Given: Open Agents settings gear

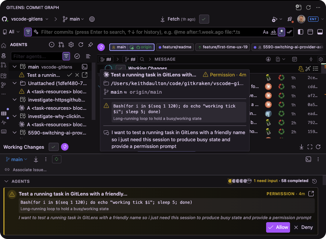Looking at the screenshot, I should tap(71, 45).
